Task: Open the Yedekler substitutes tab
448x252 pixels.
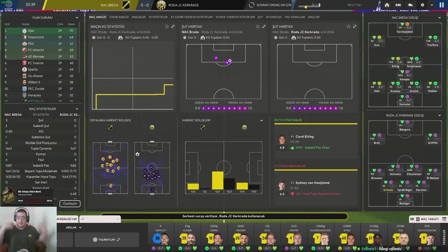Action: [x=444, y=237]
